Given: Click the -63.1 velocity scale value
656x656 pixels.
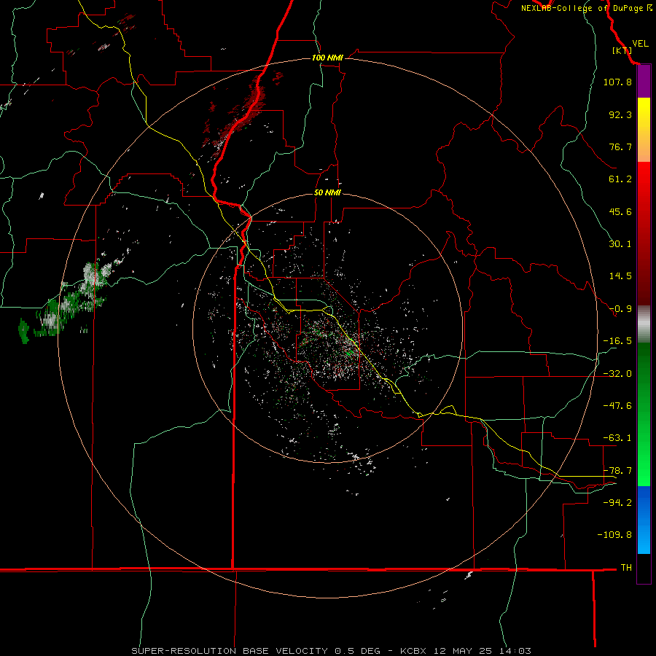Looking at the screenshot, I should (x=617, y=437).
